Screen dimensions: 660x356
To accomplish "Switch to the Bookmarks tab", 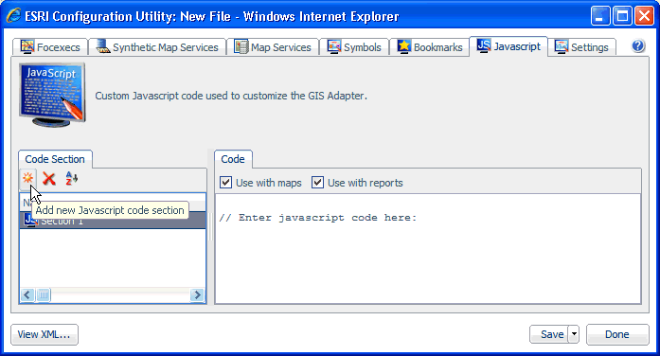I will pyautogui.click(x=430, y=47).
